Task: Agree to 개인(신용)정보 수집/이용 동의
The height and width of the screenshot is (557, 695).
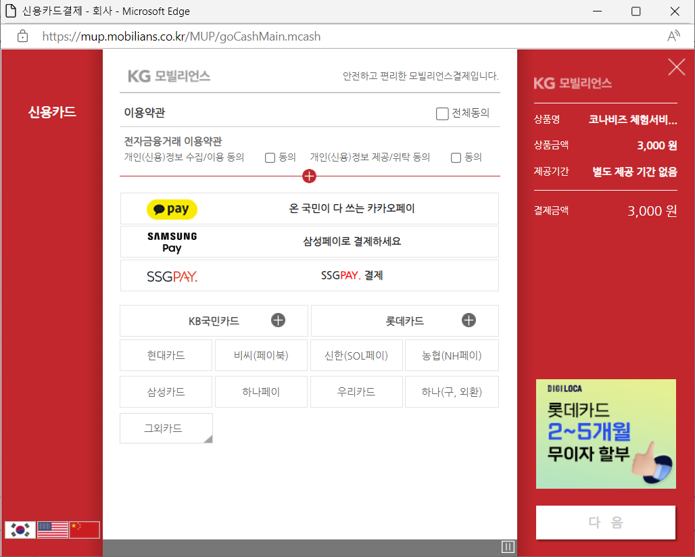Action: tap(270, 158)
